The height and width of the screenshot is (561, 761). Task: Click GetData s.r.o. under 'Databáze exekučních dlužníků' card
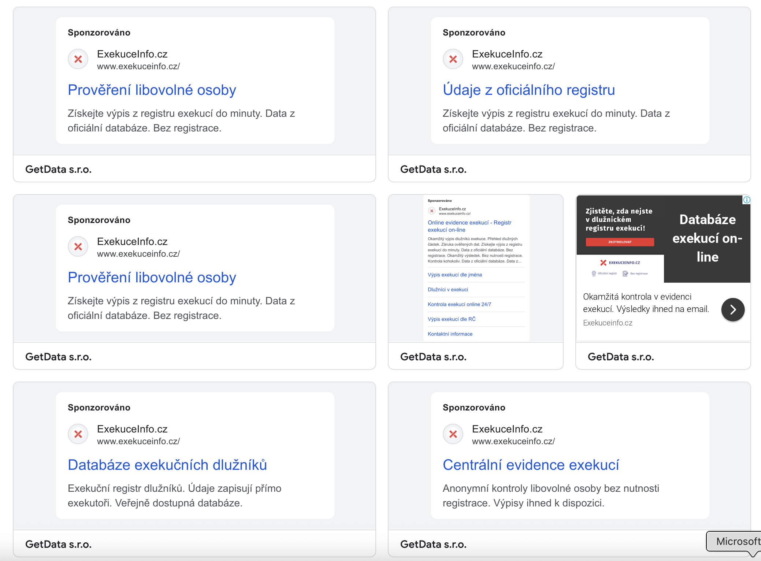58,545
